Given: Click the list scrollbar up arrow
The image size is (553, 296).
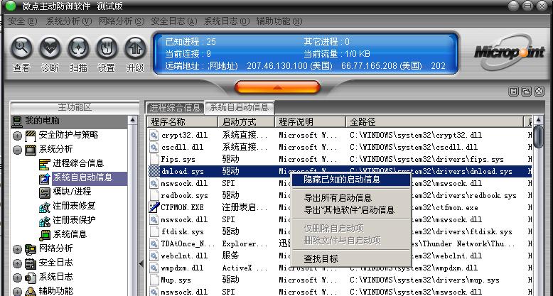Looking at the screenshot, I should [x=538, y=120].
